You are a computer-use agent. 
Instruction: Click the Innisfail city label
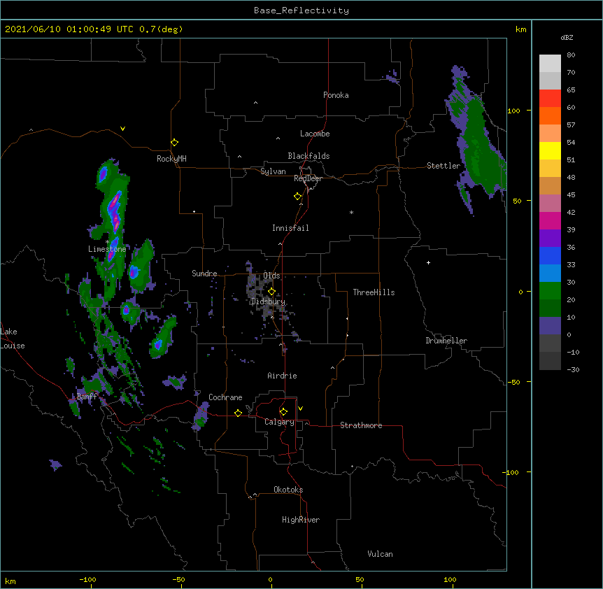(290, 228)
